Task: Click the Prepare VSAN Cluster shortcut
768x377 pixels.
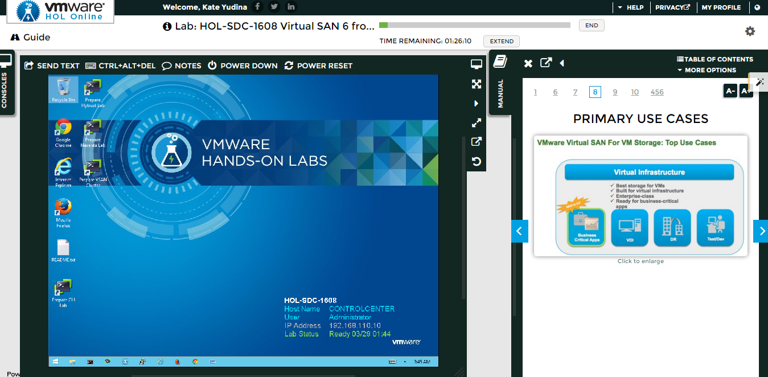Action: [93, 173]
